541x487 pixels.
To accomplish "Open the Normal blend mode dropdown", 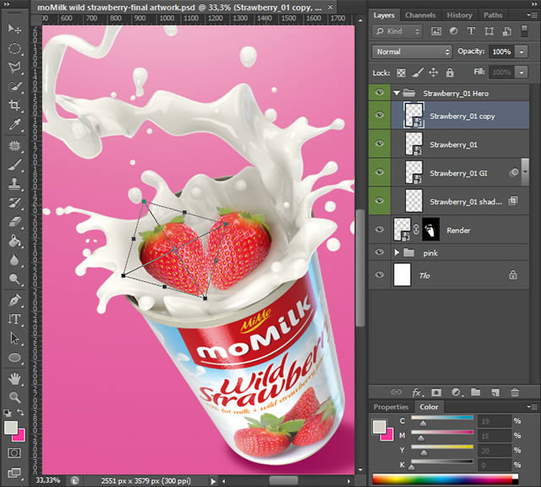I will pos(412,51).
